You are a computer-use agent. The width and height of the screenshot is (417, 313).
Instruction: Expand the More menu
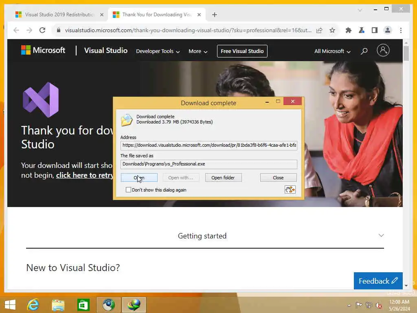198,51
